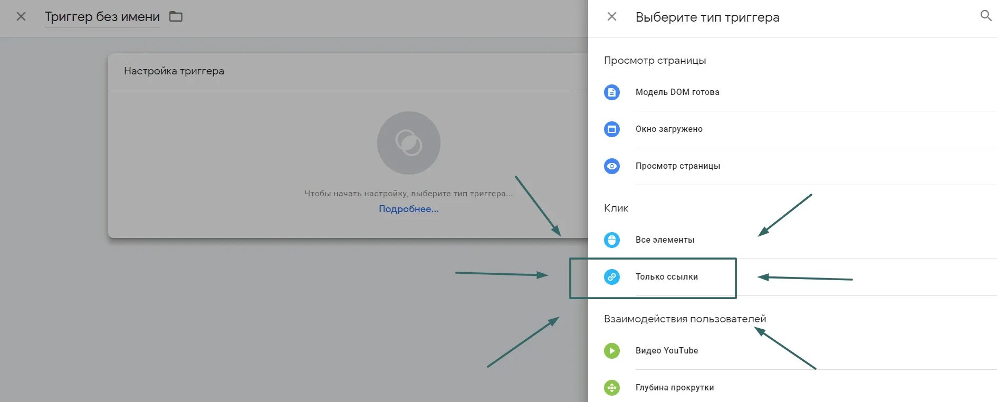Click the link icon for Только ссылки
This screenshot has width=997, height=402.
tap(612, 277)
